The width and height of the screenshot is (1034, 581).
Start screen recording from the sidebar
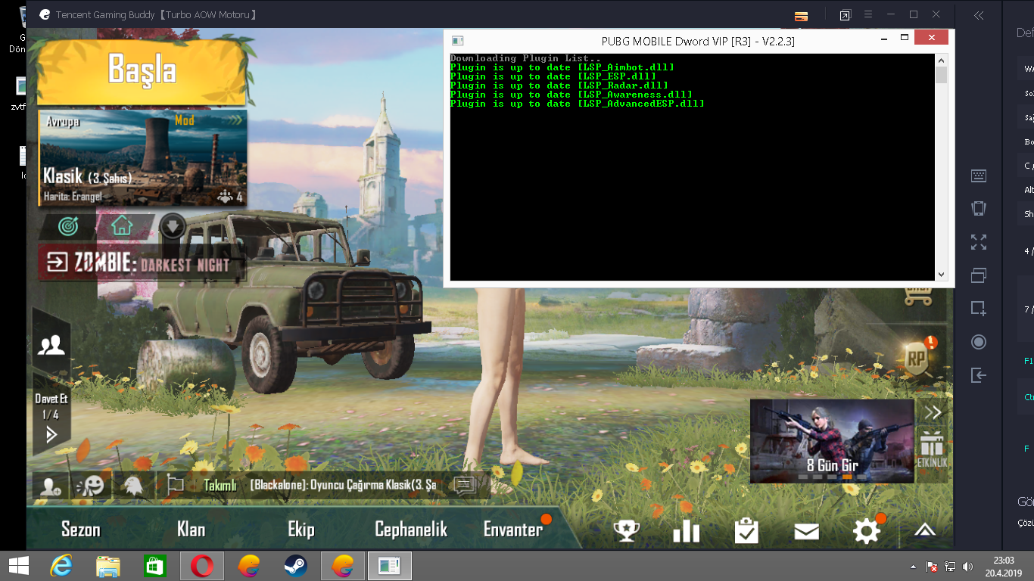(979, 342)
